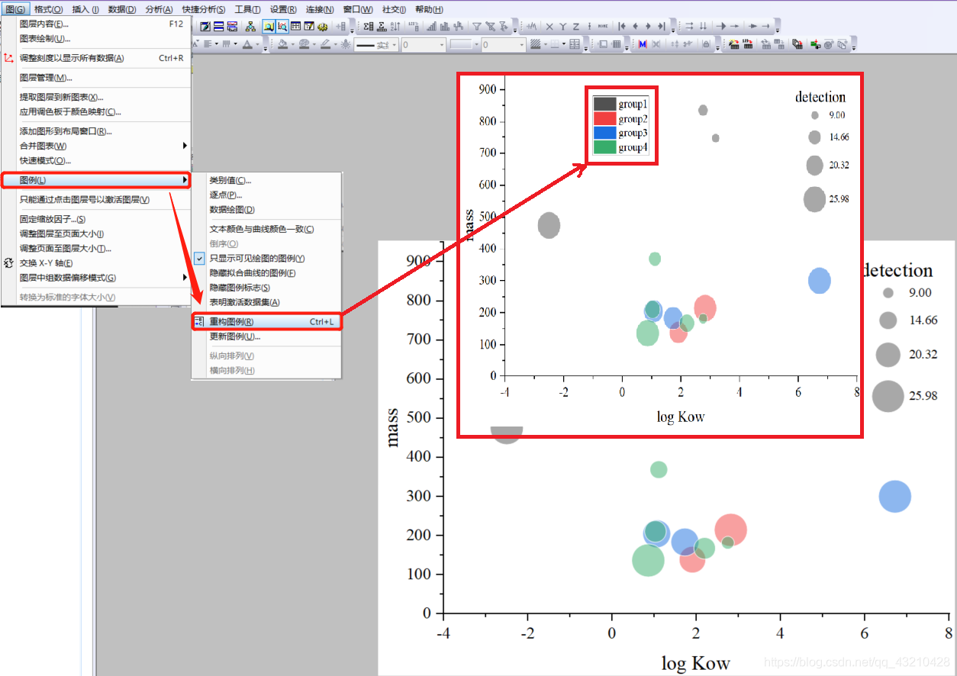The image size is (957, 676).
Task: Click the group1 black legend swatch
Action: click(x=604, y=104)
